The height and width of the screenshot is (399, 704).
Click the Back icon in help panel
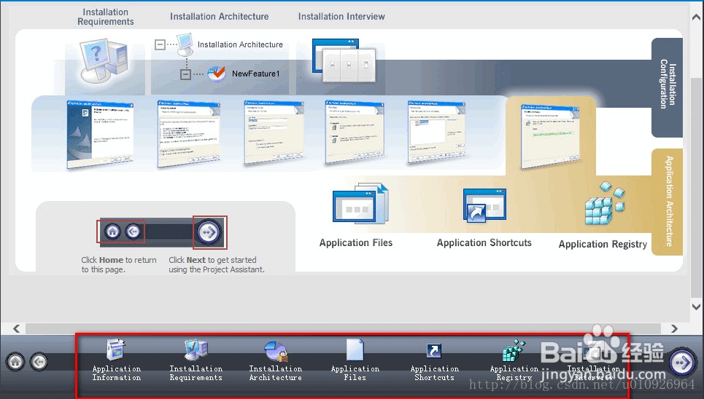pyautogui.click(x=133, y=232)
